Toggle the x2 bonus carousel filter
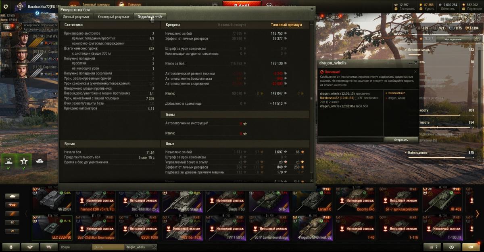Viewport: 484px width, 252px height. click(x=12, y=205)
